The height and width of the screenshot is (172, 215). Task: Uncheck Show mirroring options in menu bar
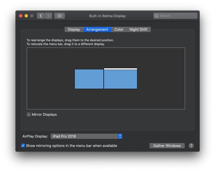click(x=23, y=145)
